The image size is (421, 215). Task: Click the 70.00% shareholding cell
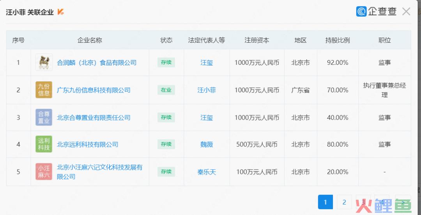point(338,90)
